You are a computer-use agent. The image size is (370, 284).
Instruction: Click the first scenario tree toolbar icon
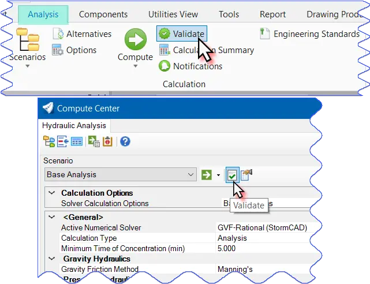tap(49, 141)
